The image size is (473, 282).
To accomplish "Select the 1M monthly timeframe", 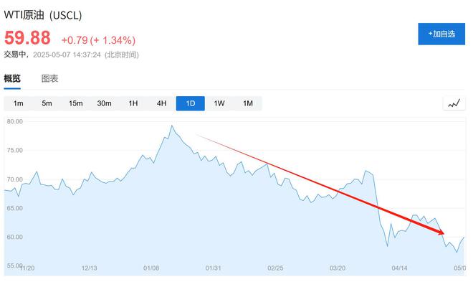I will pyautogui.click(x=248, y=103).
